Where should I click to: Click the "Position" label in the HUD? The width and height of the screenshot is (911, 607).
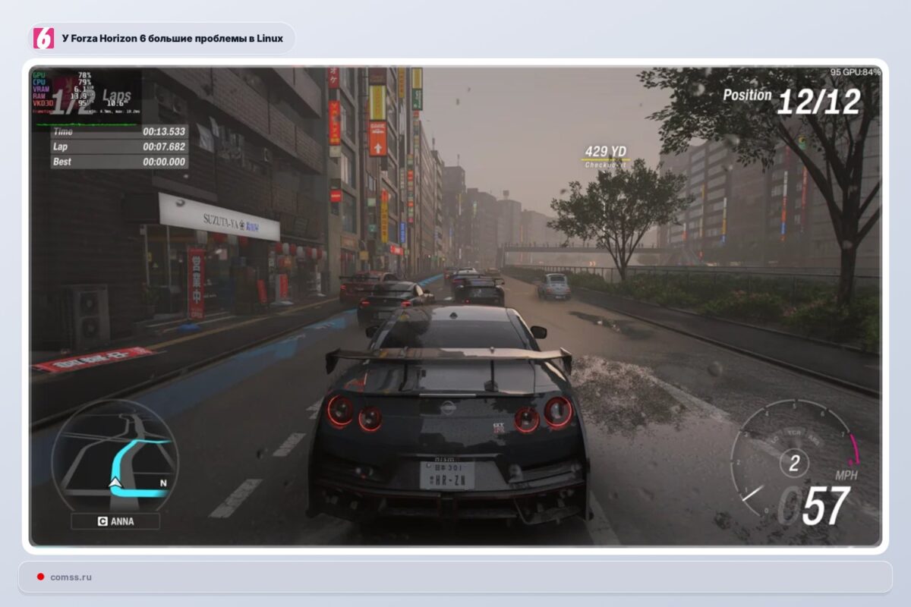pos(746,96)
